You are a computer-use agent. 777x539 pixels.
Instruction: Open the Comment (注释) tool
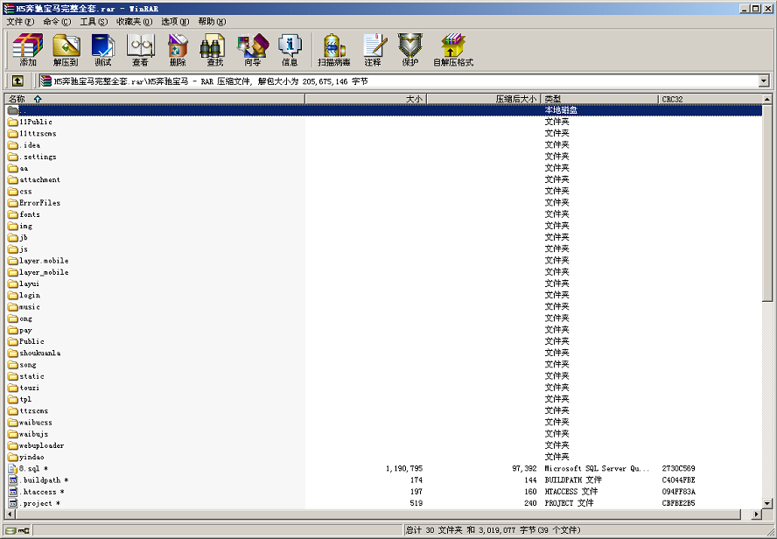[x=373, y=50]
